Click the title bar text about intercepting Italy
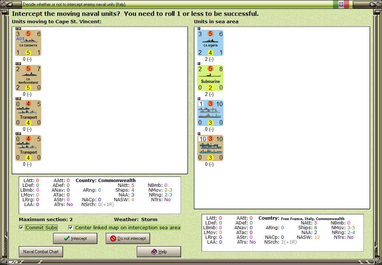The width and height of the screenshot is (382, 265). pyautogui.click(x=74, y=4)
